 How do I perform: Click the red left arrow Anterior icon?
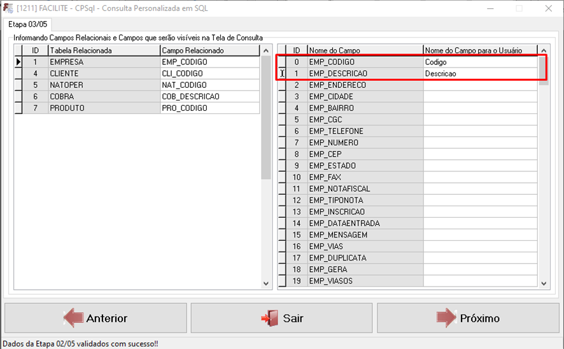[x=73, y=318]
